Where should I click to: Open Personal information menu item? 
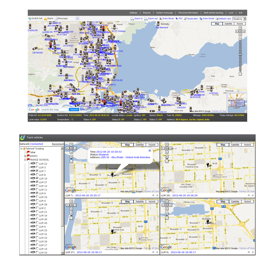click(x=188, y=13)
